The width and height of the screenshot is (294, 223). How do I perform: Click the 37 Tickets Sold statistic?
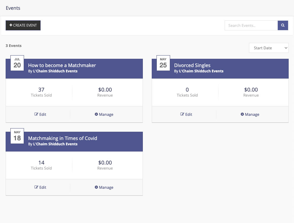[41, 92]
